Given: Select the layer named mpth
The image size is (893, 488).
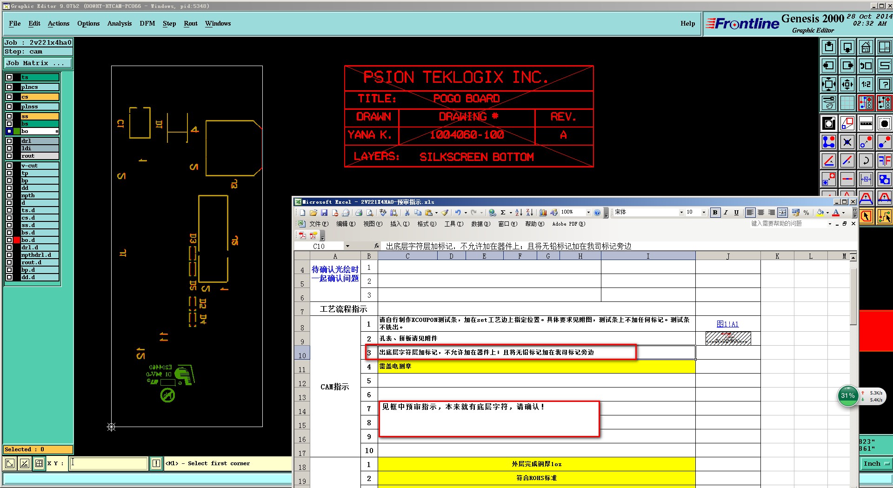Looking at the screenshot, I should click(x=40, y=195).
